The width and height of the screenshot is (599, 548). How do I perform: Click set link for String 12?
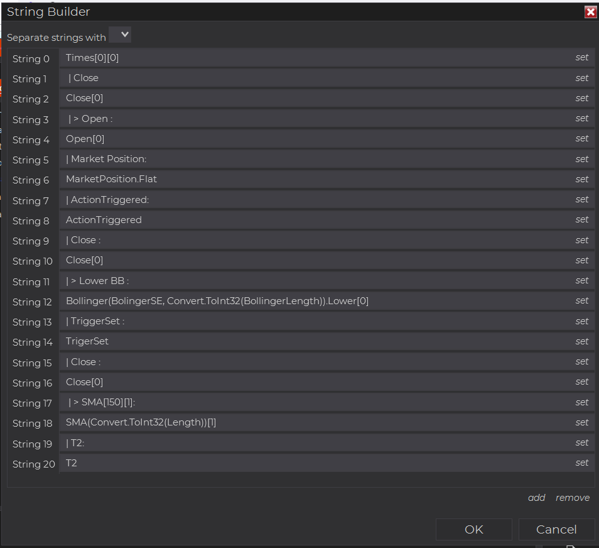(x=582, y=300)
